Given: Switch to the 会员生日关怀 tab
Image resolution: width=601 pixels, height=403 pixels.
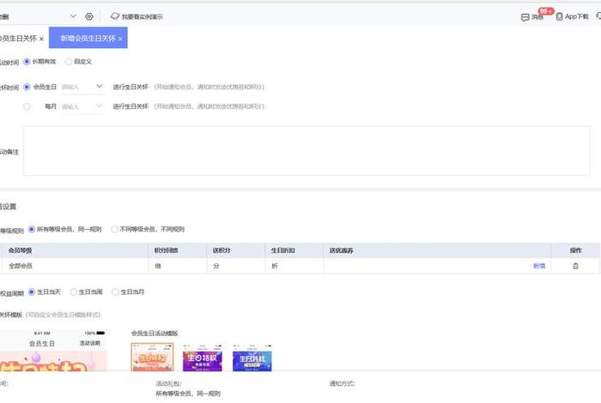Looking at the screenshot, I should [18, 39].
